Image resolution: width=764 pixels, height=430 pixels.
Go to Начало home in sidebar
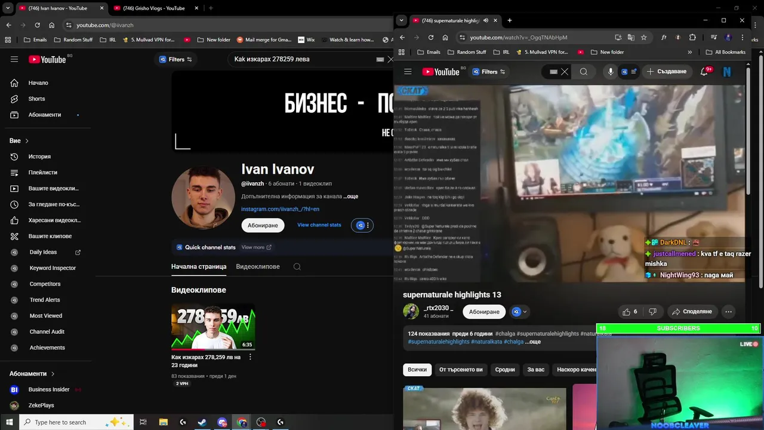point(39,83)
